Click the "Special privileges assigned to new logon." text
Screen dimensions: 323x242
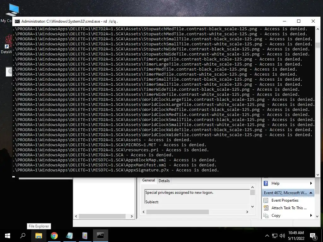click(x=179, y=193)
